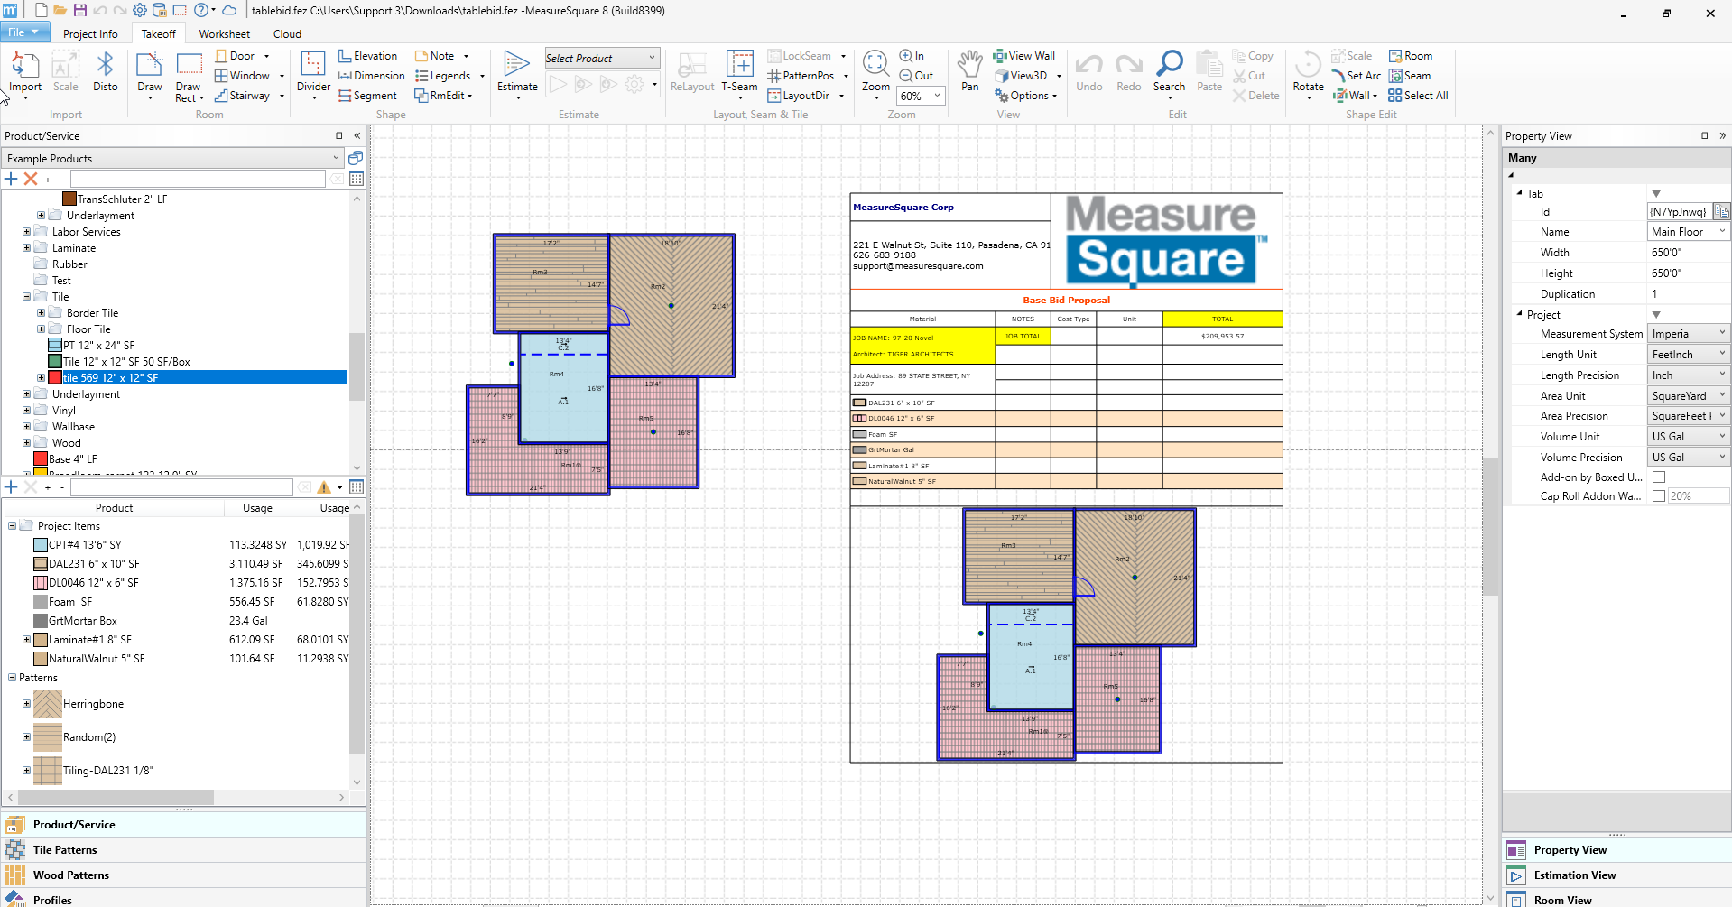
Task: Select the Random(2) pattern thumbnail
Action: [x=48, y=737]
